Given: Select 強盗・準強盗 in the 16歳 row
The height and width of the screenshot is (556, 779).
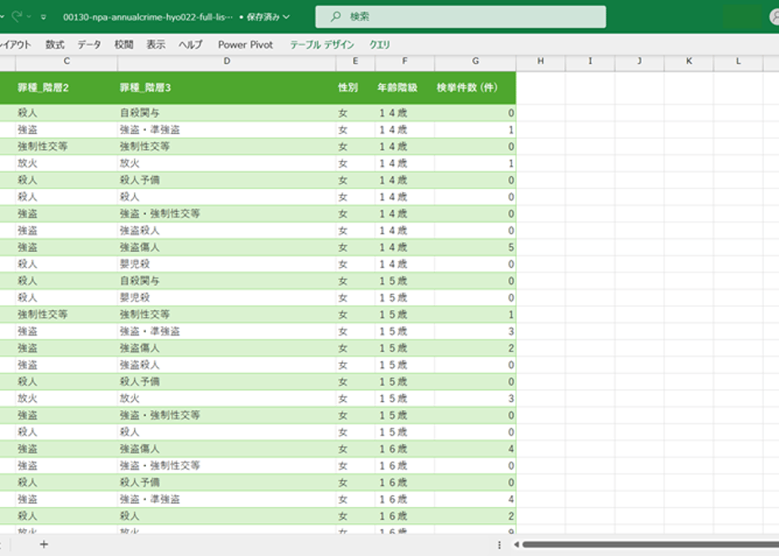Looking at the screenshot, I should 227,500.
